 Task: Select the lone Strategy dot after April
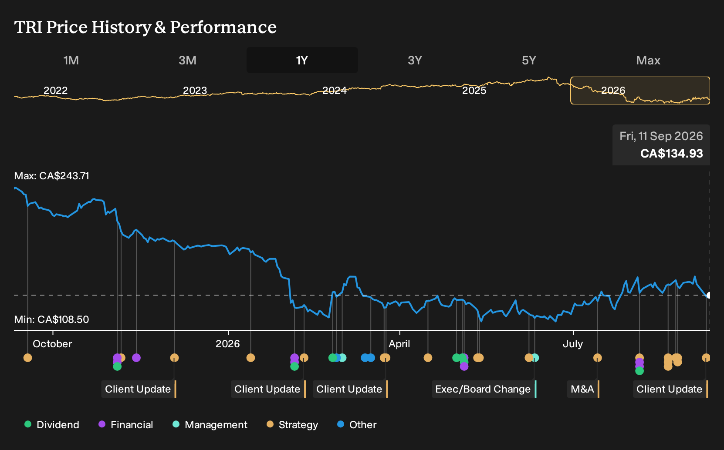coord(428,358)
